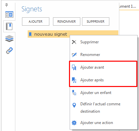Screen dimensions: 139x131
Task: Click the black X icon next to Supprimer
Action: 74,42
